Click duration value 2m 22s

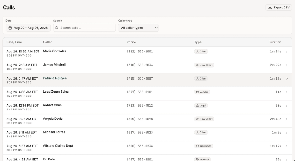pyautogui.click(x=276, y=65)
